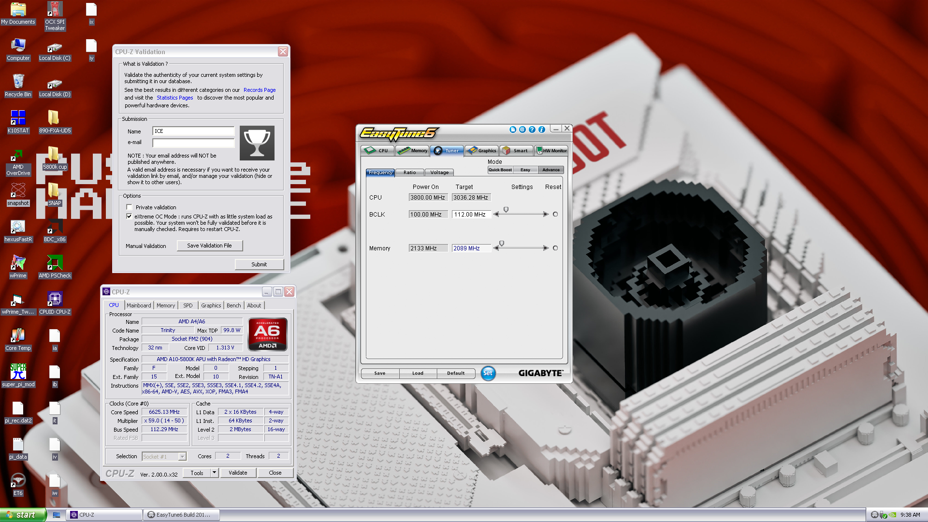Viewport: 928px width, 522px height.
Task: Click BCLK reset radio button
Action: pos(555,214)
